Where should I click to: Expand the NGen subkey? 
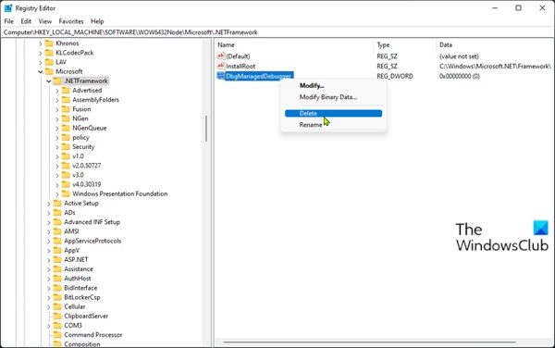pyautogui.click(x=57, y=119)
